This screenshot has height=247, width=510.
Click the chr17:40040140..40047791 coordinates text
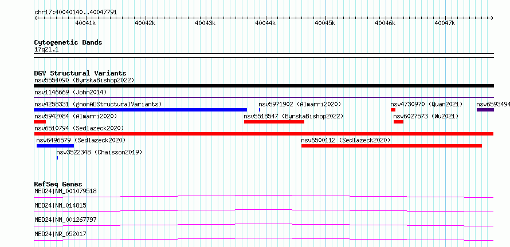tap(76, 13)
